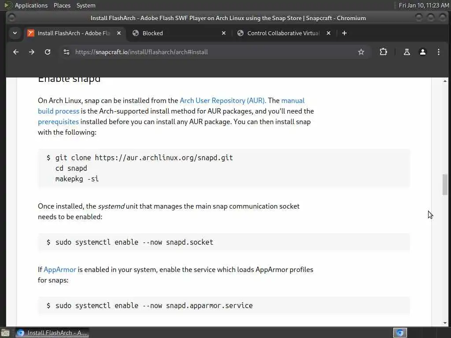
Task: Expand the tab search dropdown
Action: (15, 33)
